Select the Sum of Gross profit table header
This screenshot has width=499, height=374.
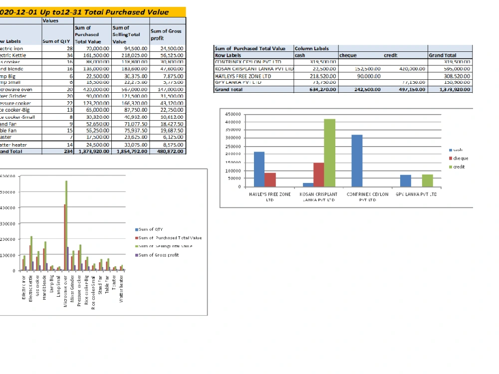pyautogui.click(x=168, y=35)
